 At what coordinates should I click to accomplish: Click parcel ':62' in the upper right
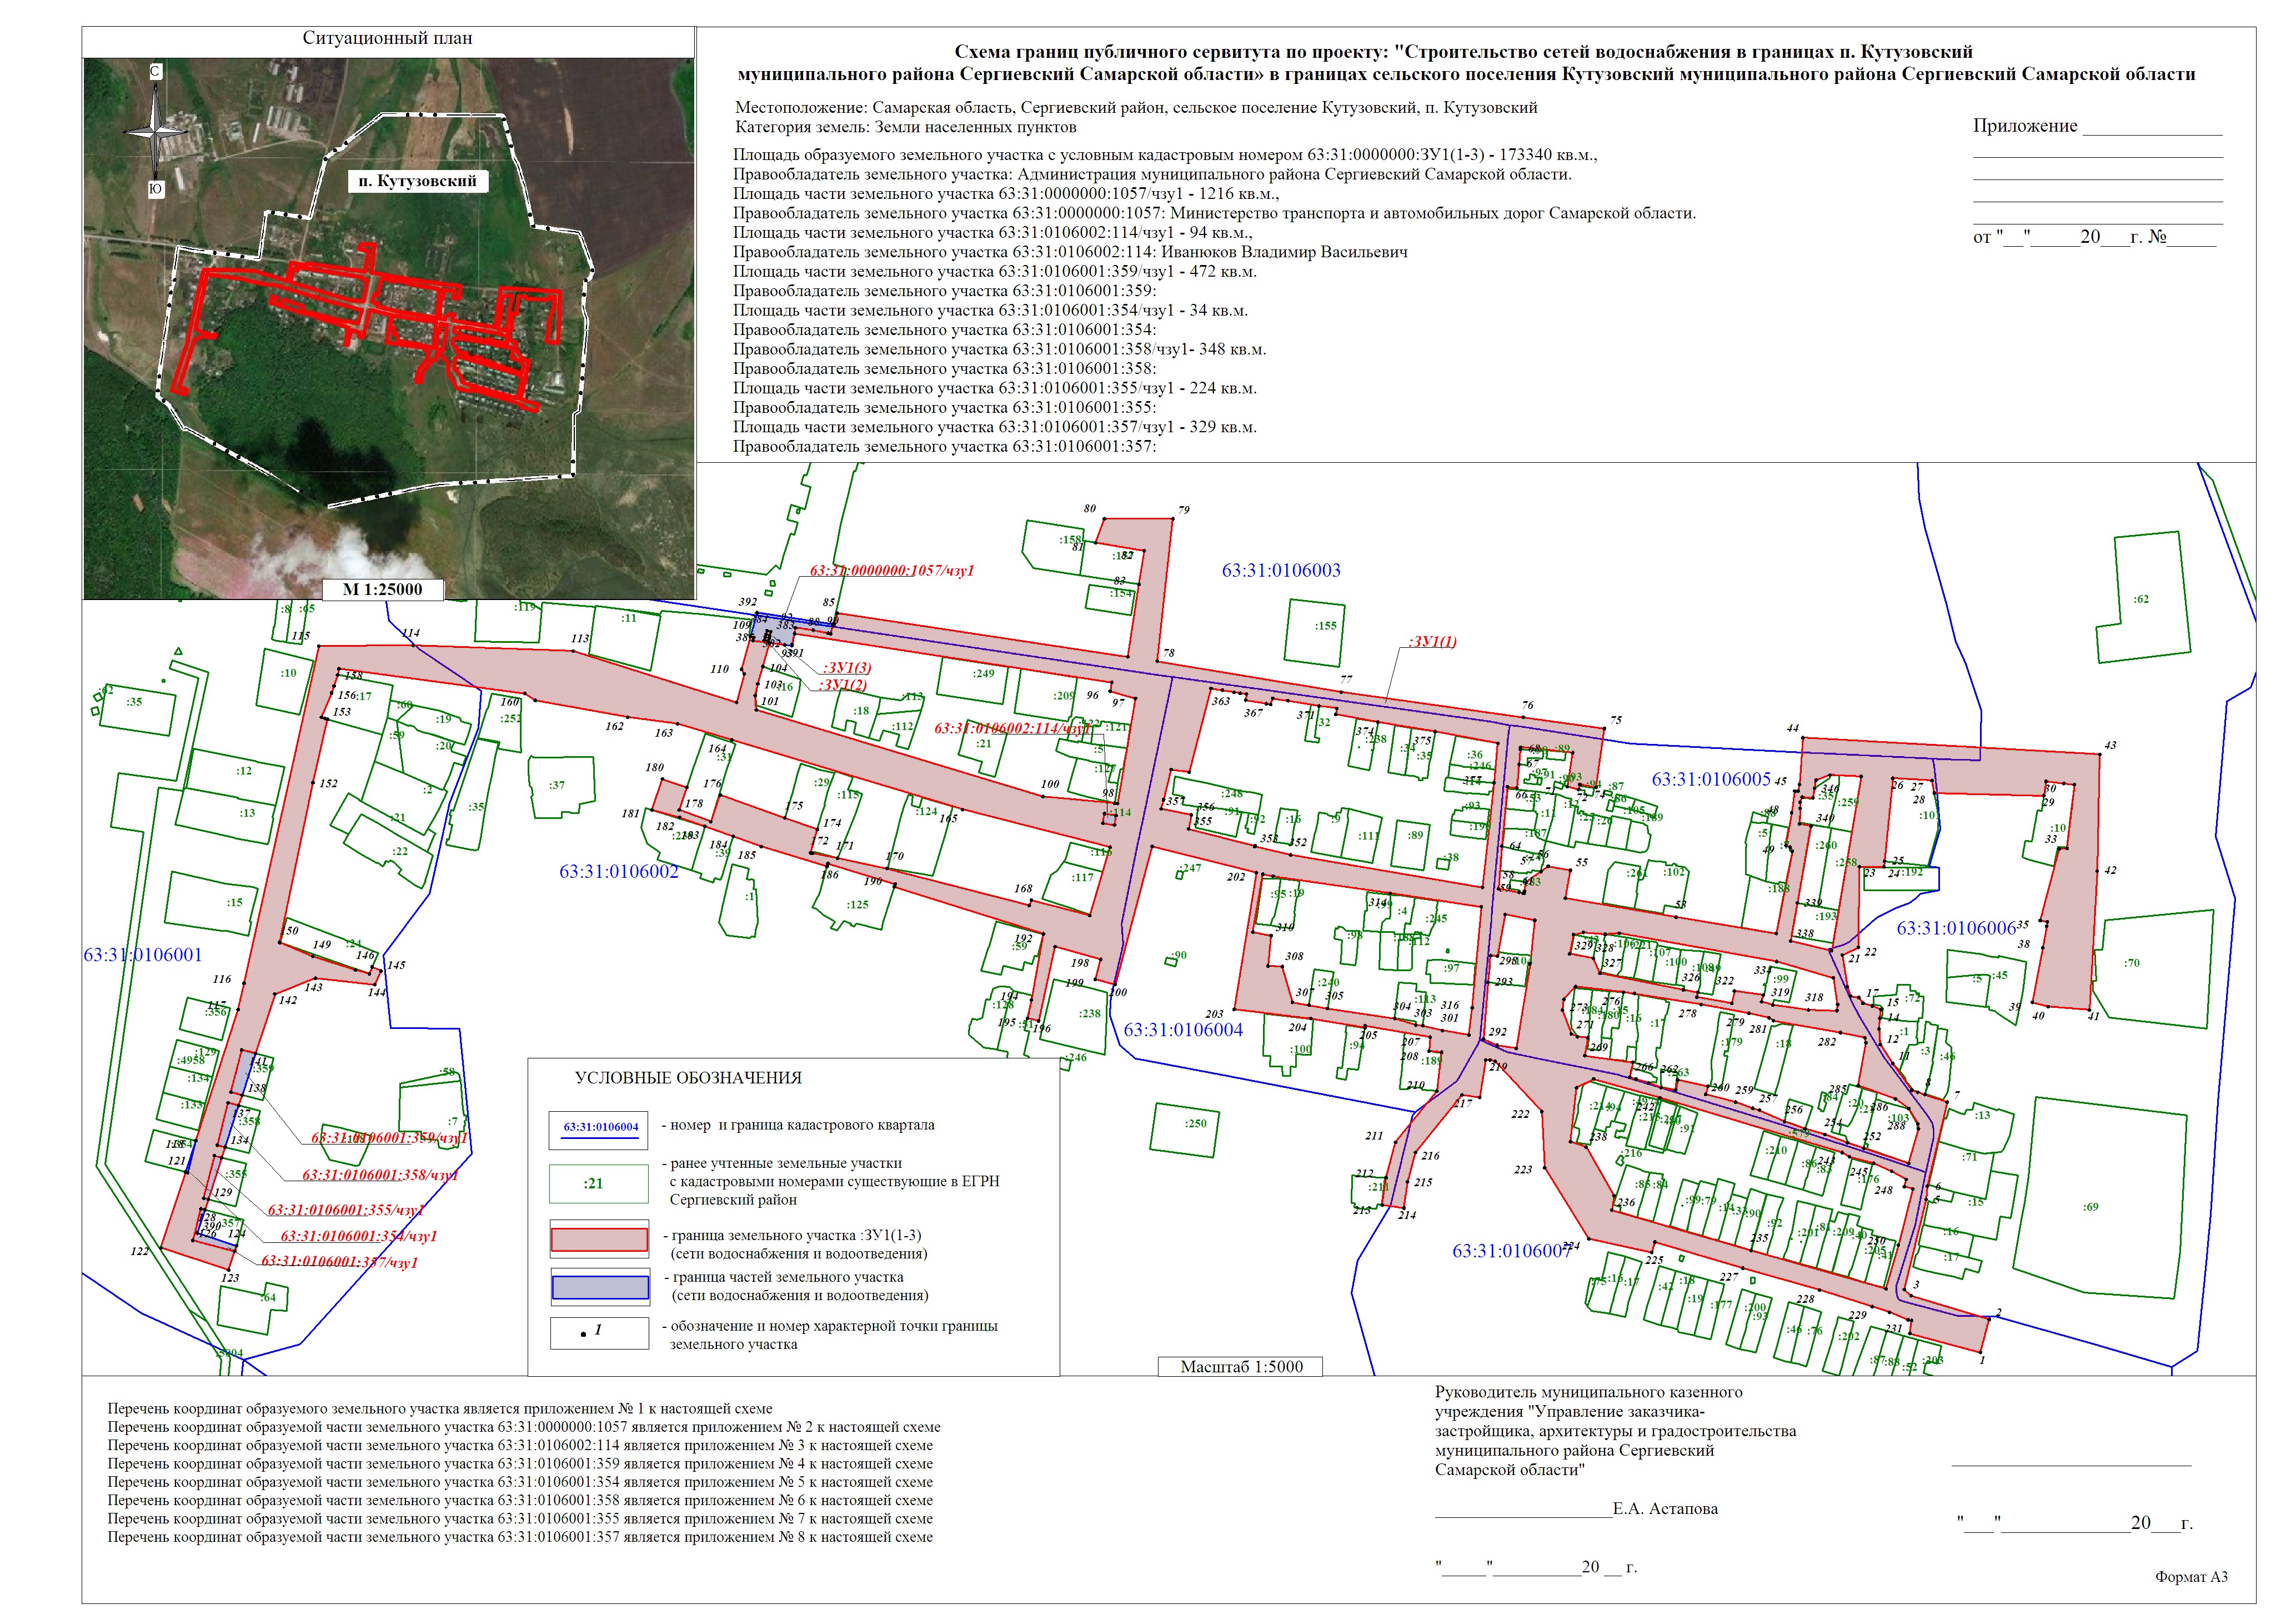pos(2139,598)
